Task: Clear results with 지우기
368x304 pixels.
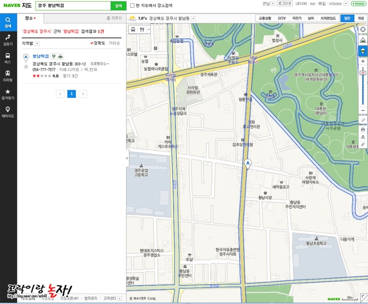Action: pos(114,18)
